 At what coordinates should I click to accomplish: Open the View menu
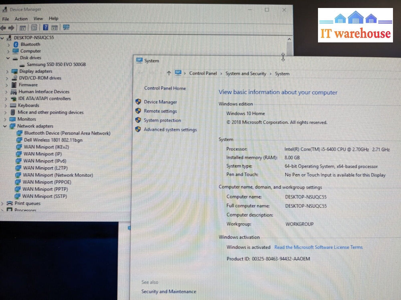[x=38, y=19]
